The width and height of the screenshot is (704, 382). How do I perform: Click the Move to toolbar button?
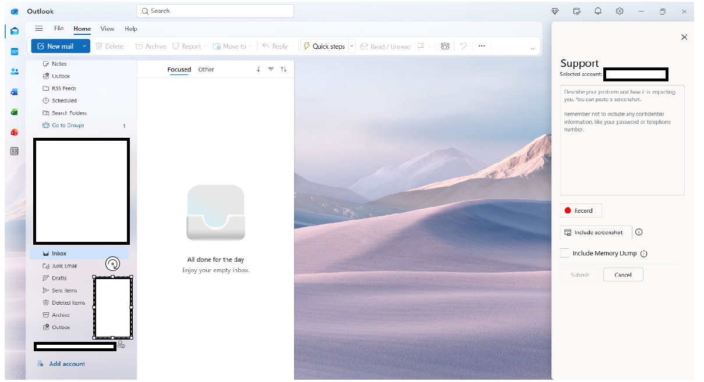[x=229, y=47]
